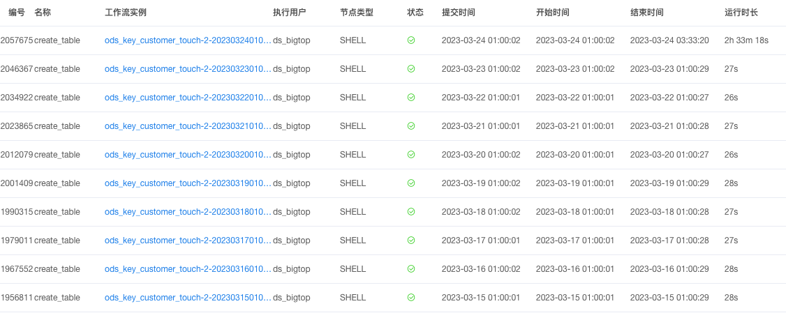The height and width of the screenshot is (313, 786).
Task: Click create_table name in row 1956811
Action: tap(57, 298)
